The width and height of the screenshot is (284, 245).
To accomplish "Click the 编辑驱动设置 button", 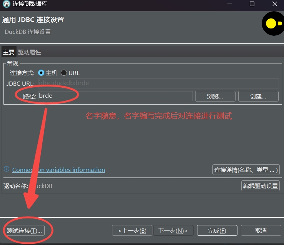I will (x=261, y=186).
